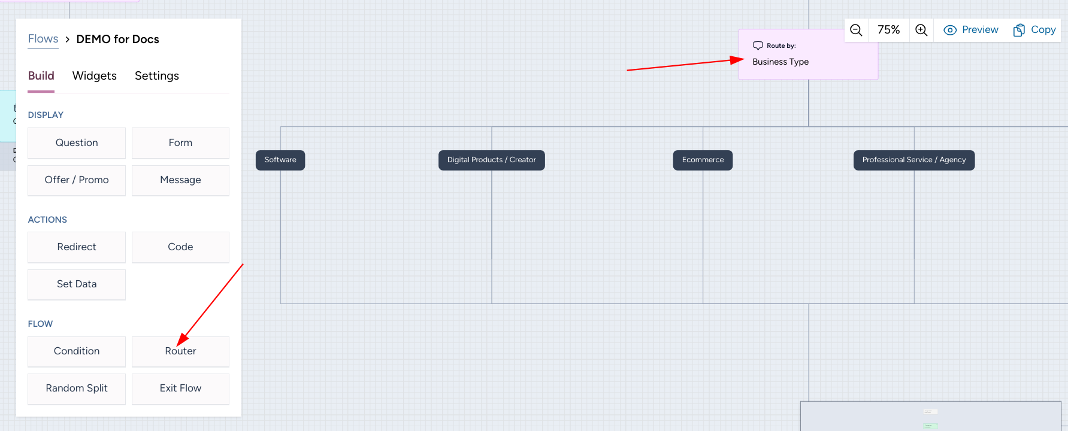The width and height of the screenshot is (1068, 431).
Task: Click the Copy clipboard icon
Action: tap(1019, 30)
